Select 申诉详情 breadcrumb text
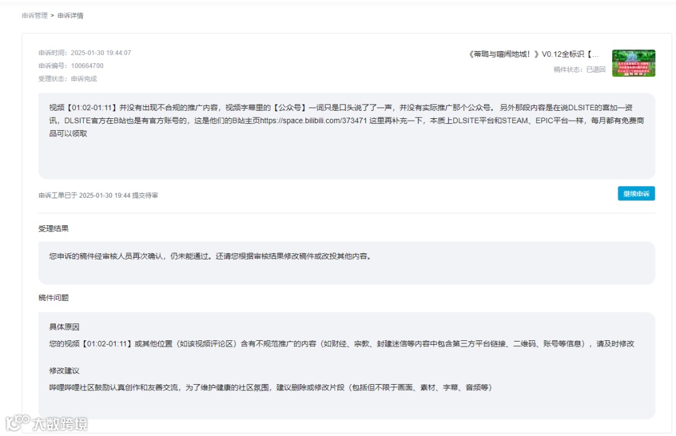676x436 pixels. [70, 16]
